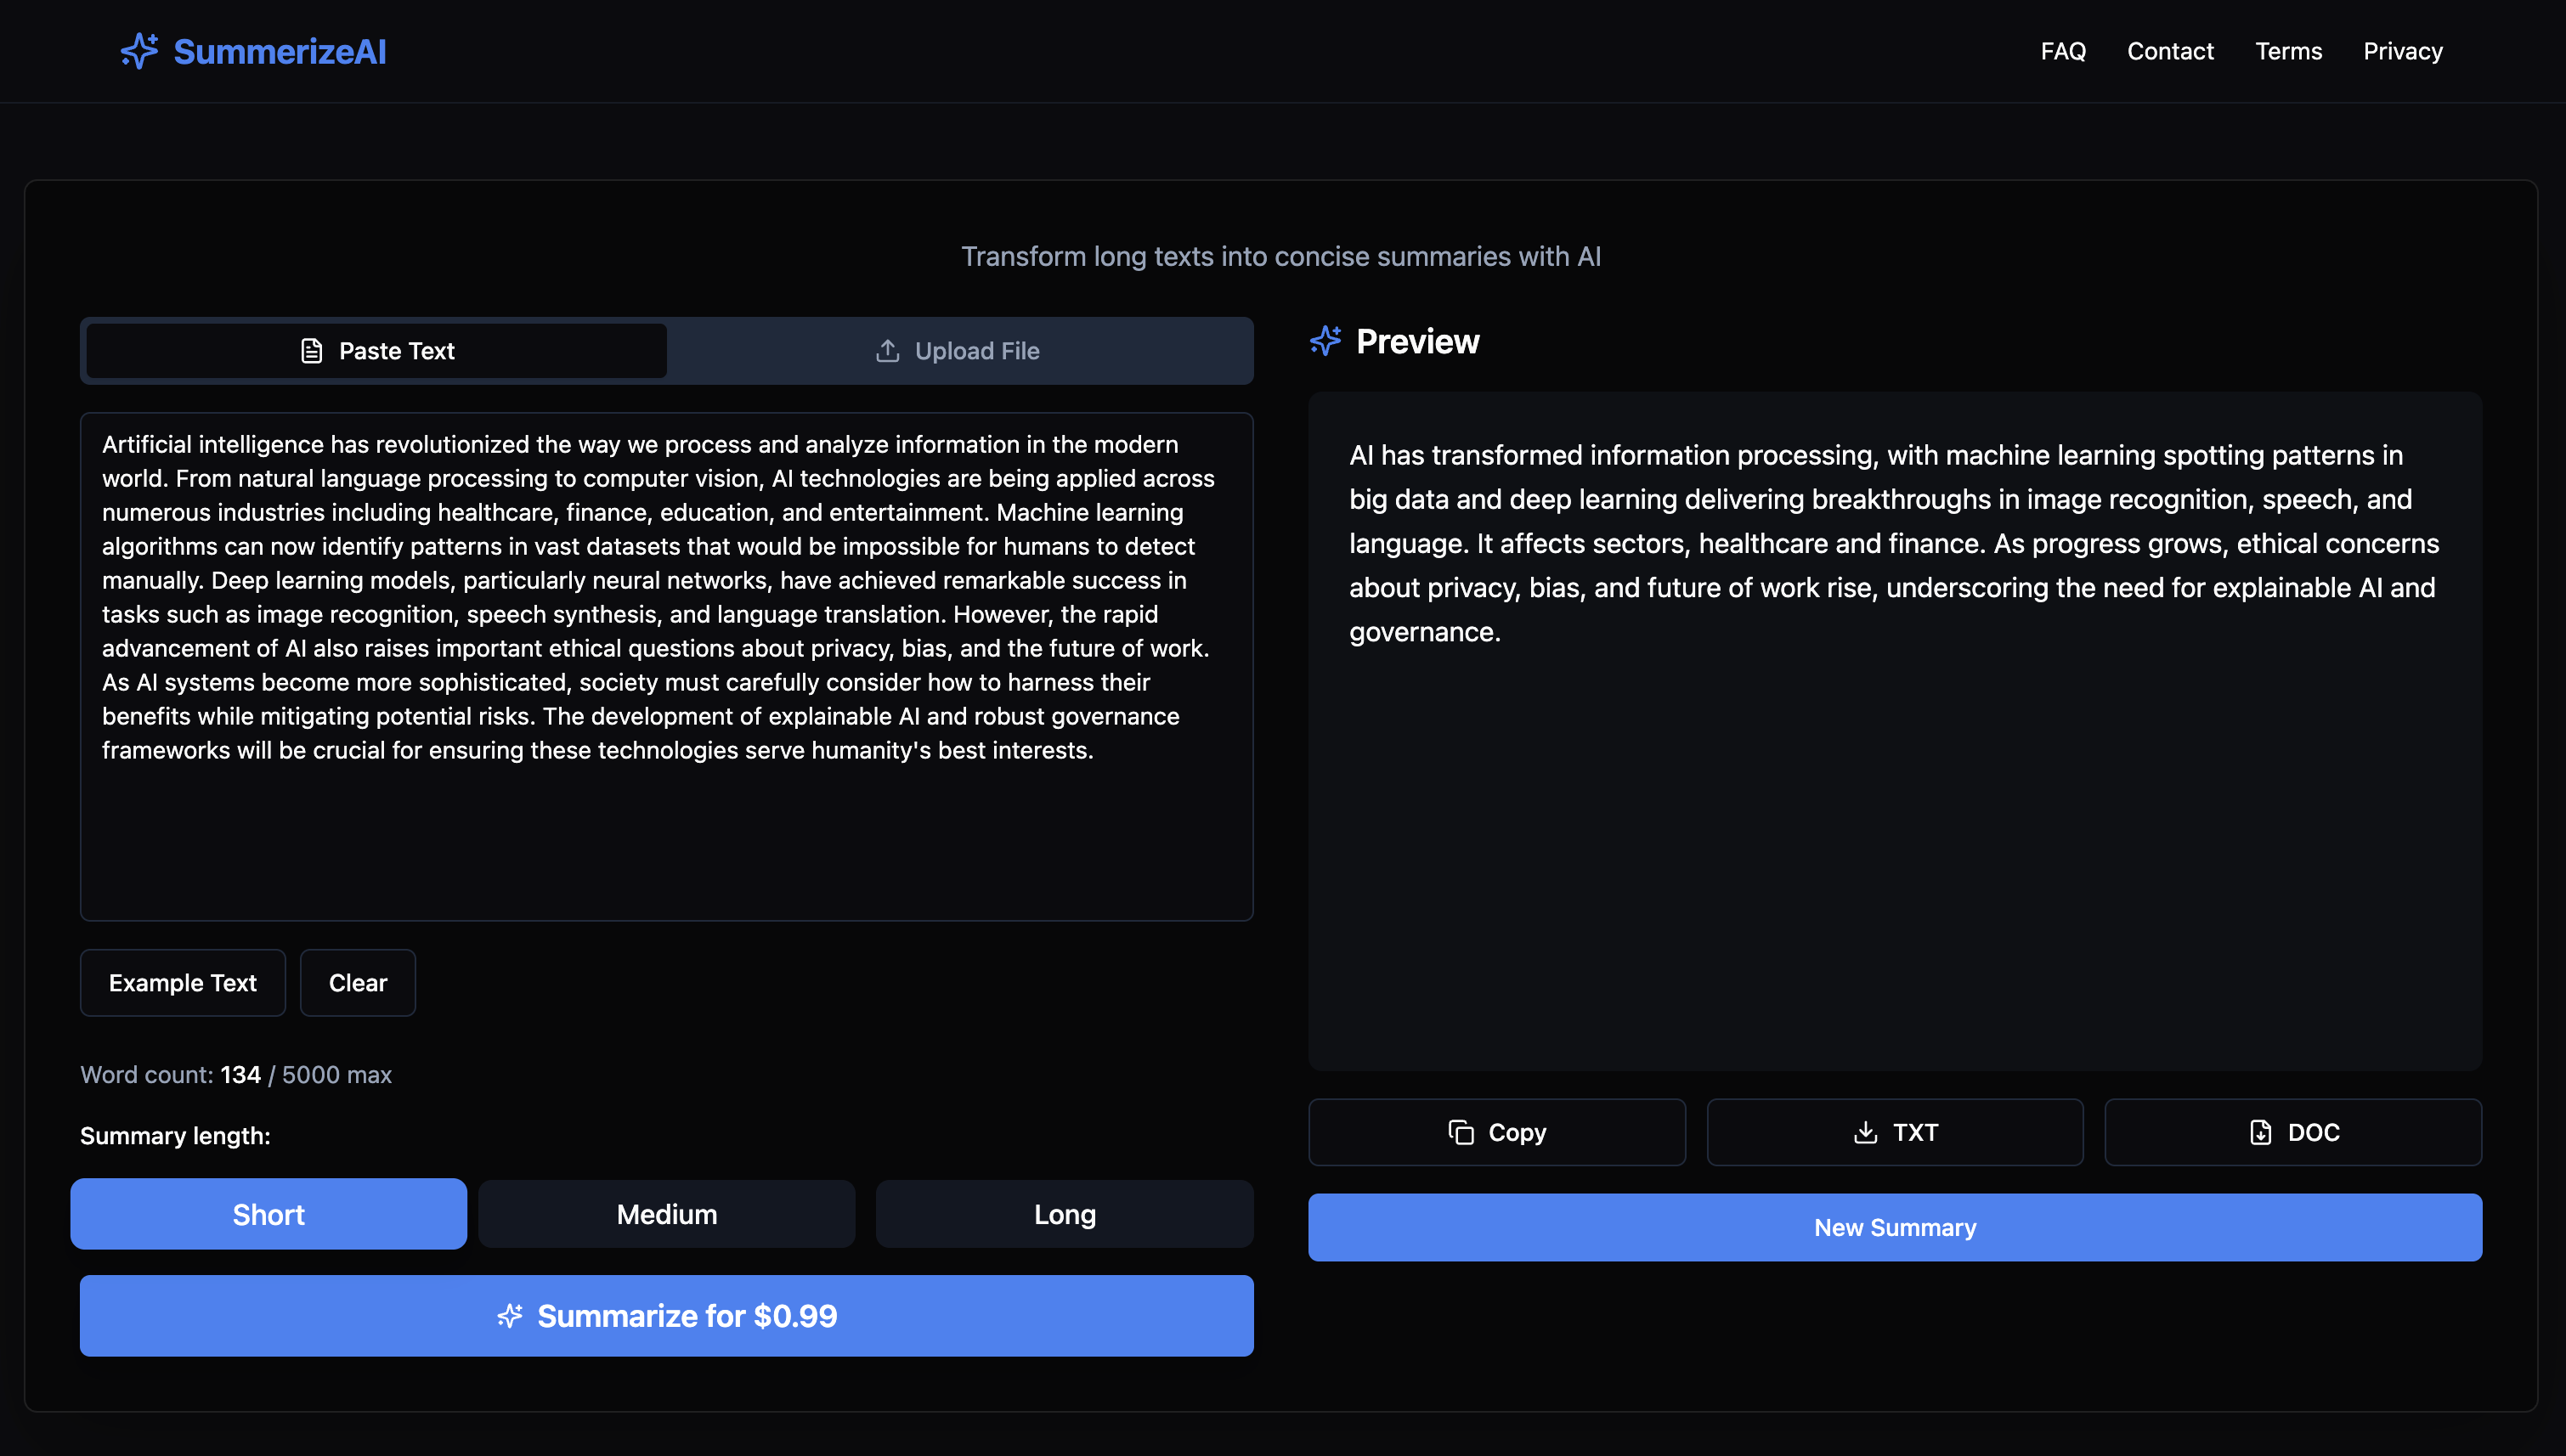Click the SummerizeAI sparkle logo icon
Screen dimensions: 2566x1456
[139, 51]
